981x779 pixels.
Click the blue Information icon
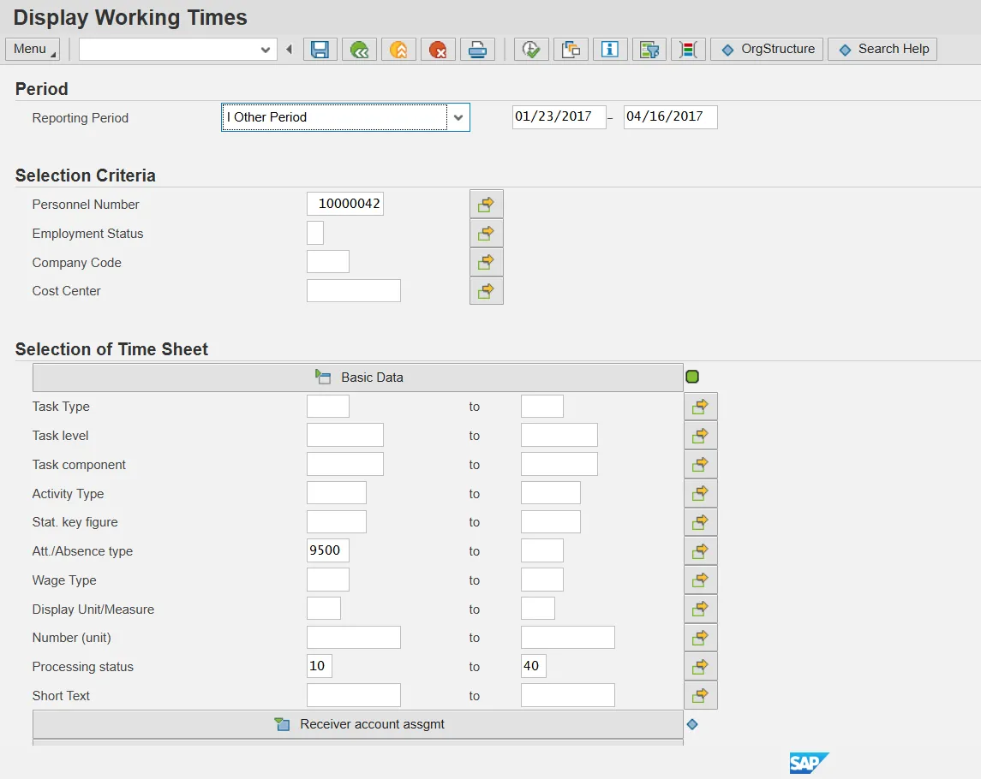coord(610,50)
